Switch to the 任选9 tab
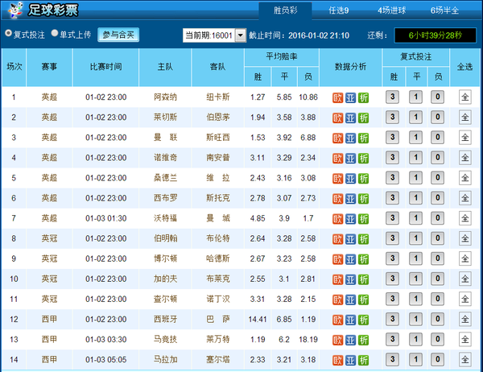Screen dimensions: 483x372 [338, 10]
